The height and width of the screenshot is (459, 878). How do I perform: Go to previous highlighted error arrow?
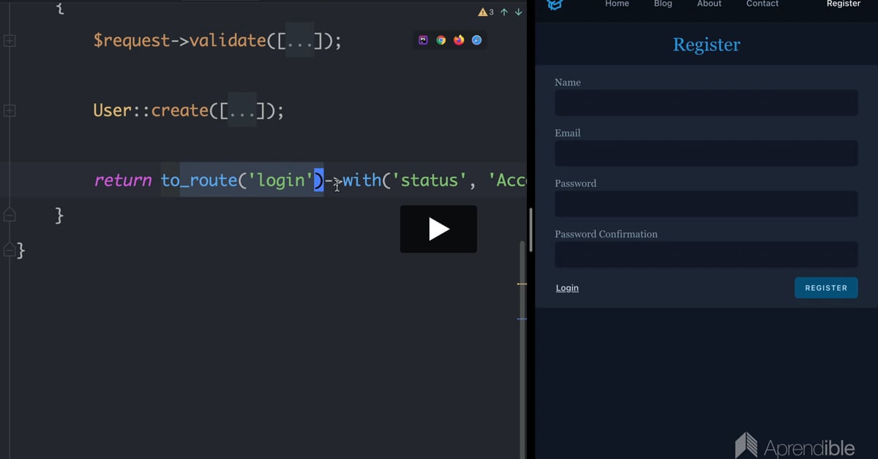504,12
